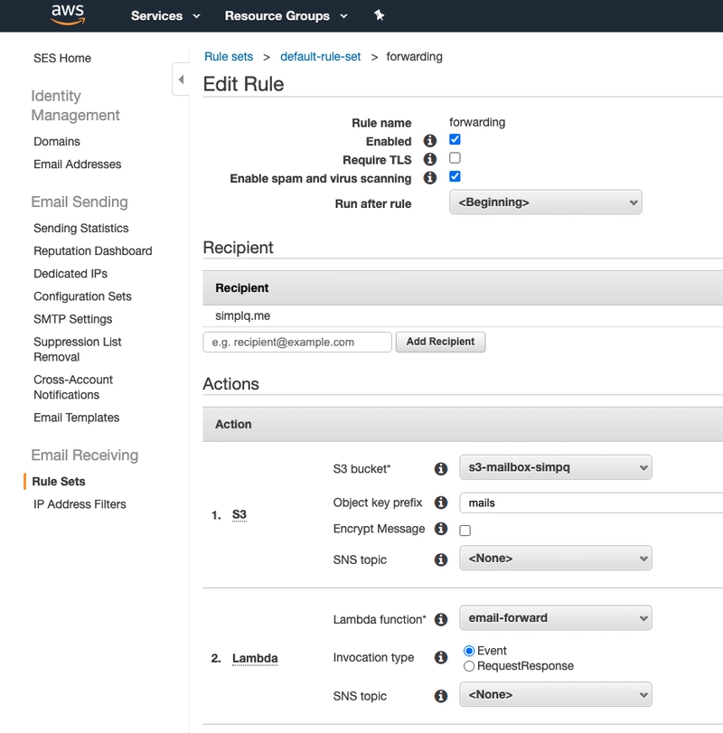
Task: Toggle the Enabled checkbox
Action: point(455,139)
